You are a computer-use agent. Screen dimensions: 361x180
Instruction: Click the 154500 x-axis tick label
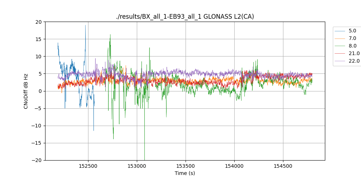click(283, 166)
